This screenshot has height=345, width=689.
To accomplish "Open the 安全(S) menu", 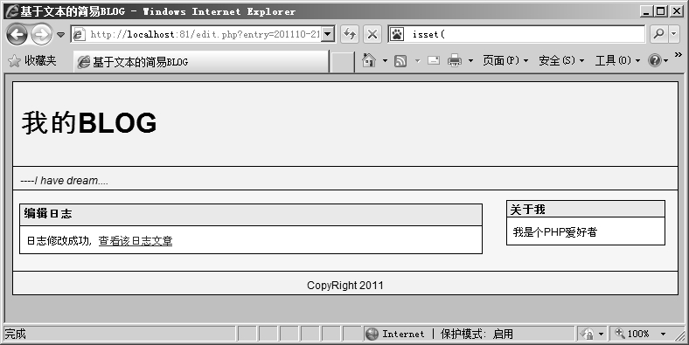I will tap(561, 60).
